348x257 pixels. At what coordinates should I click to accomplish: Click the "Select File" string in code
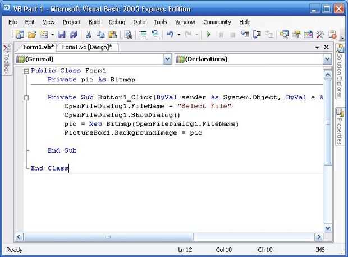point(204,106)
